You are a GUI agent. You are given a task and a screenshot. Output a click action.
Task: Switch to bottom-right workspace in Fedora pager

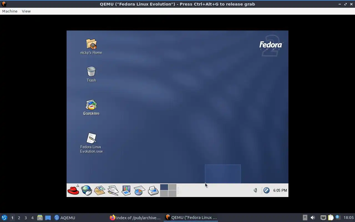[172, 193]
